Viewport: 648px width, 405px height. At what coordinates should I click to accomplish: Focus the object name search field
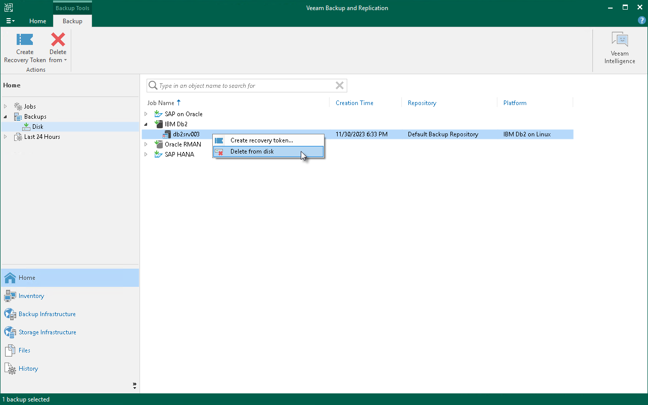(247, 86)
